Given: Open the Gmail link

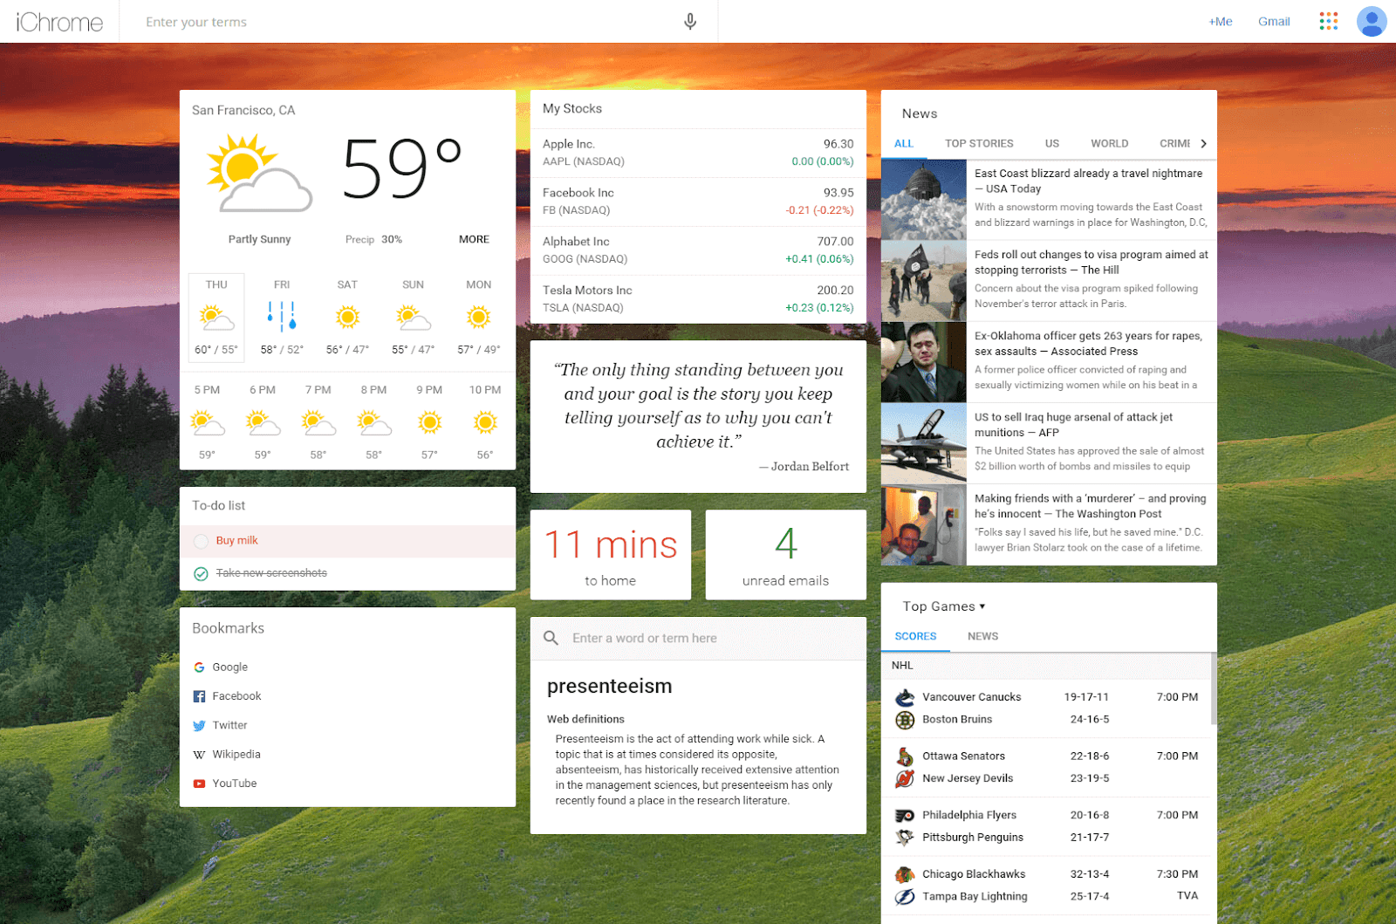Looking at the screenshot, I should 1274,22.
